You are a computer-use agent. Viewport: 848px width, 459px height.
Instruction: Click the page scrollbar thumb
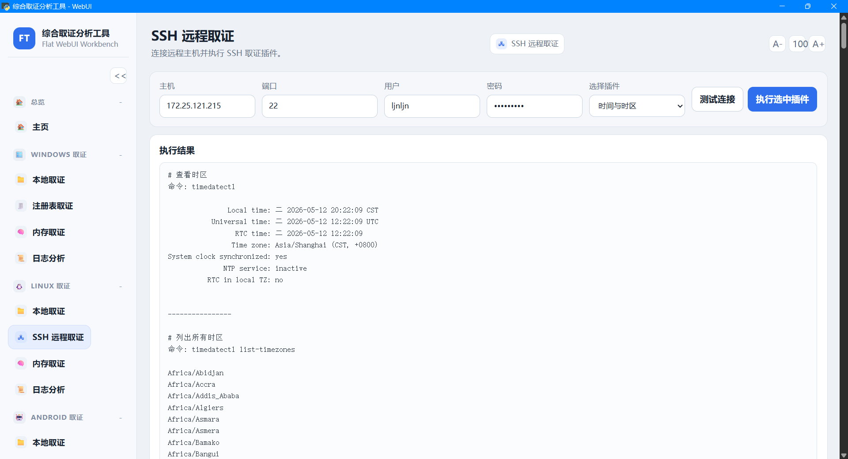844,36
